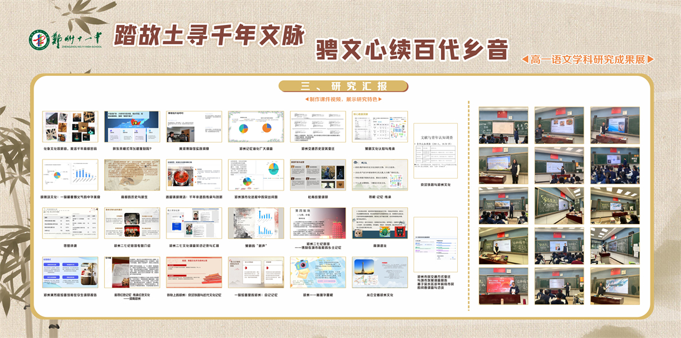
Task: Open the slide with two pie charts
Action: pos(256,127)
